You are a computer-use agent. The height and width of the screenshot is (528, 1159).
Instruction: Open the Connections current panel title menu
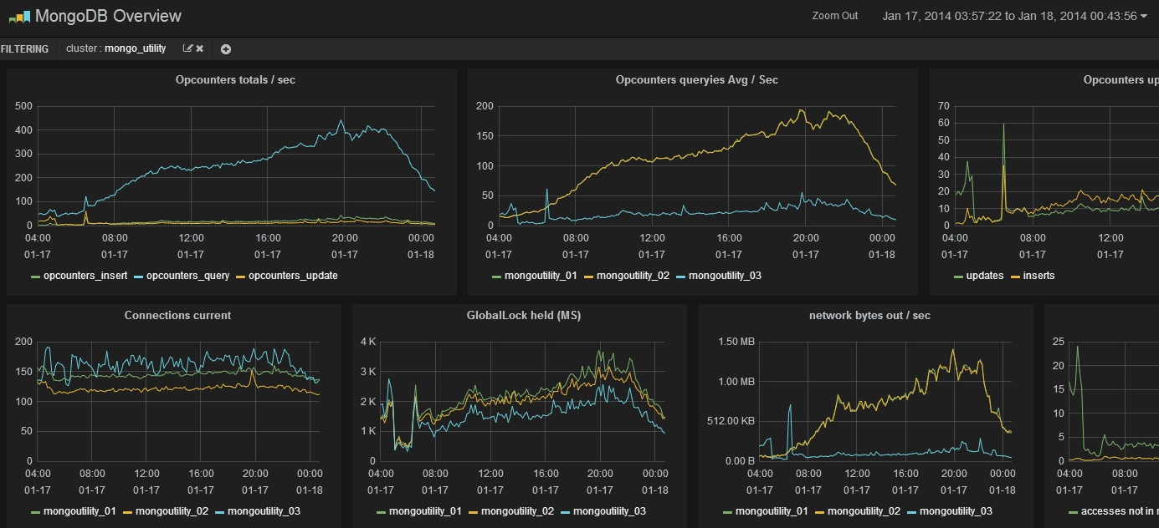point(177,316)
